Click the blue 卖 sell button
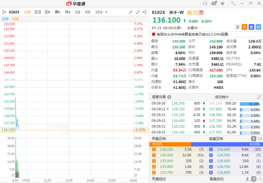The width and height of the screenshot is (263, 183). coord(251,27)
